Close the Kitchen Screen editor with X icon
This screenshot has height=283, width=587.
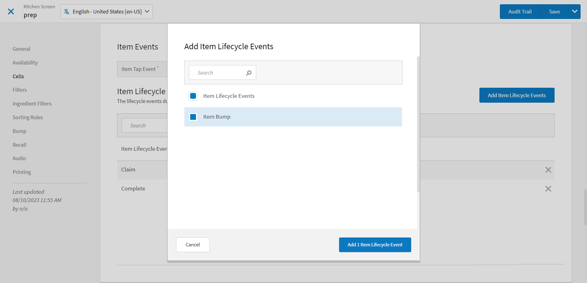pos(11,12)
